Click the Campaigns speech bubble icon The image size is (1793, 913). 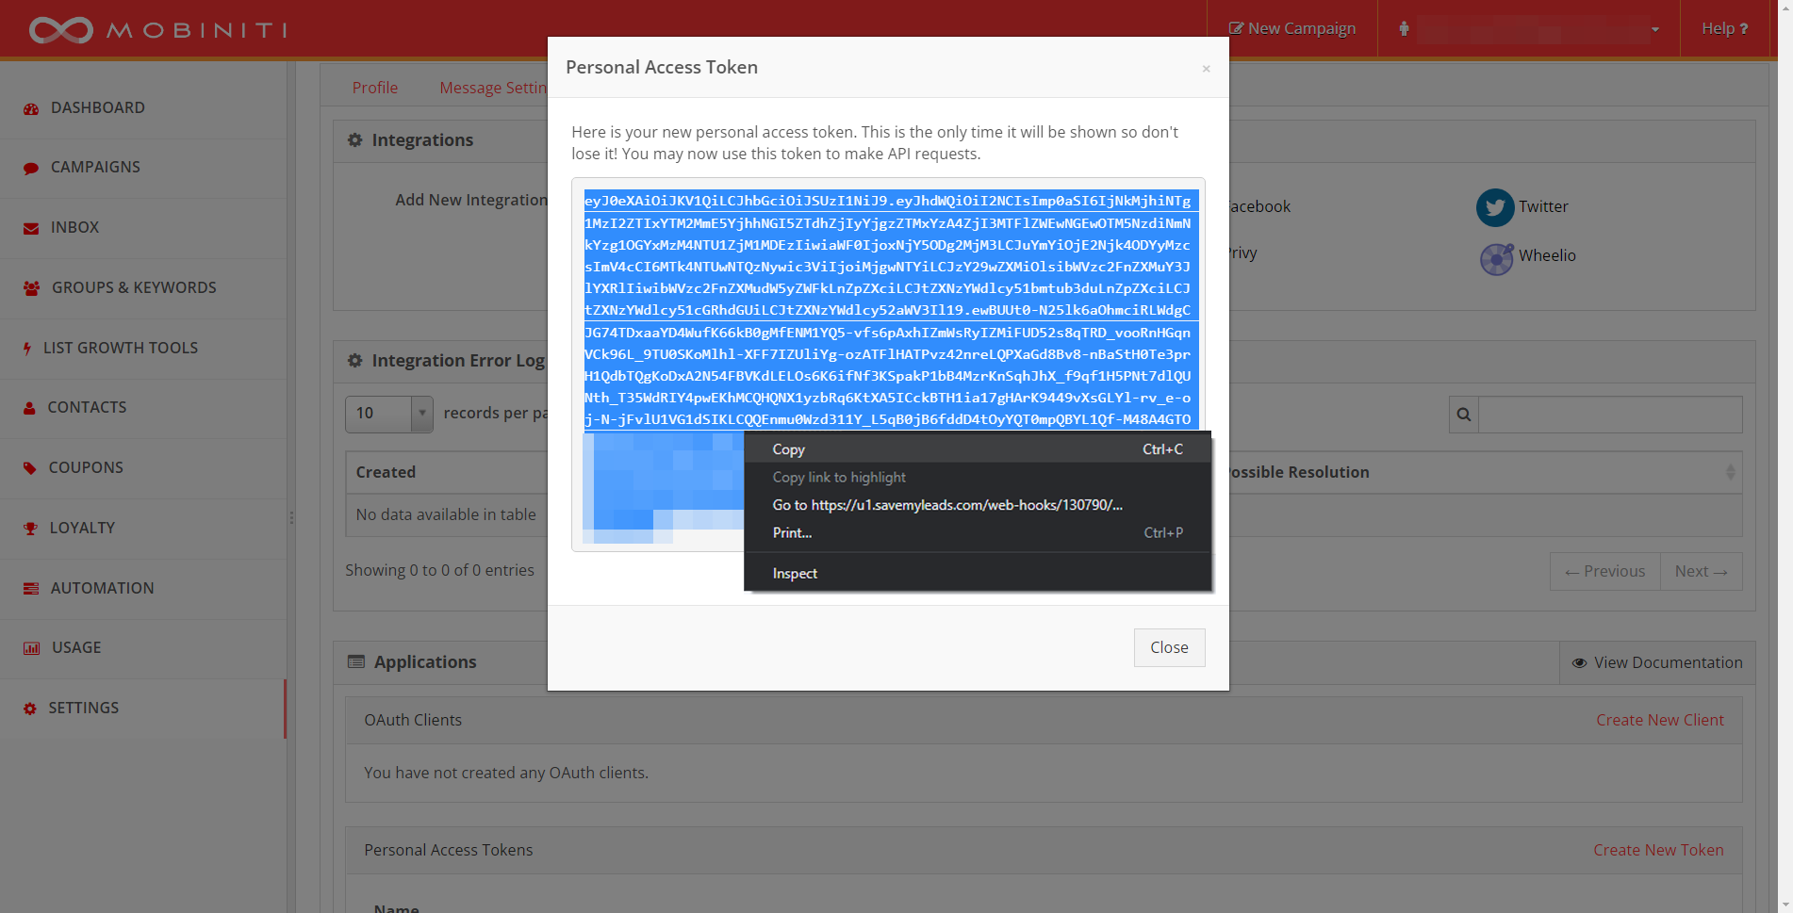tap(31, 168)
